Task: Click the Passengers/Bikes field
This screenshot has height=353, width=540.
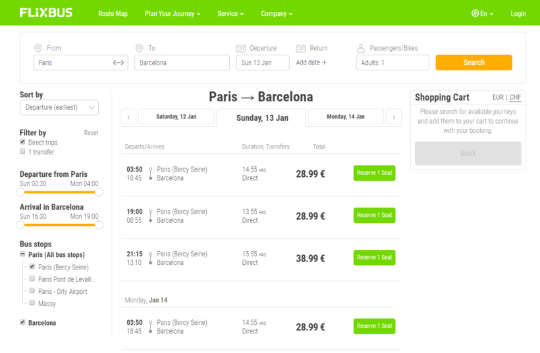Action: [x=392, y=63]
